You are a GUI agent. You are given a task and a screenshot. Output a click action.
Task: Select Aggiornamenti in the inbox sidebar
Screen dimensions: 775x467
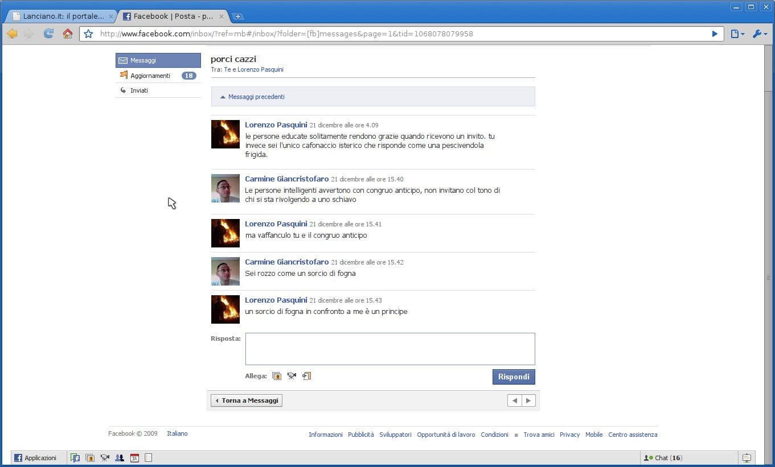150,76
